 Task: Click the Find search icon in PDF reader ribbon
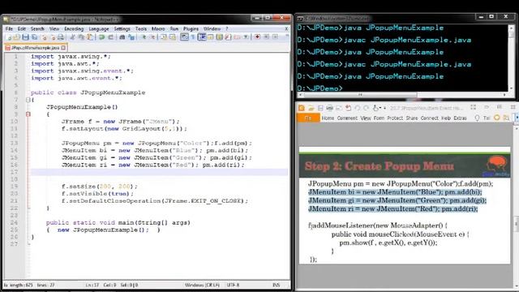[506, 118]
